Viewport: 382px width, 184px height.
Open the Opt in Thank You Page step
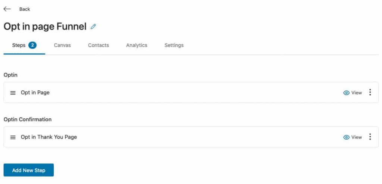(49, 137)
